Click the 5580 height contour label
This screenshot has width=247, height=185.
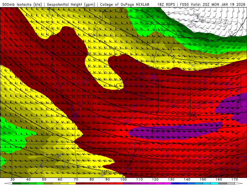(x=105, y=171)
